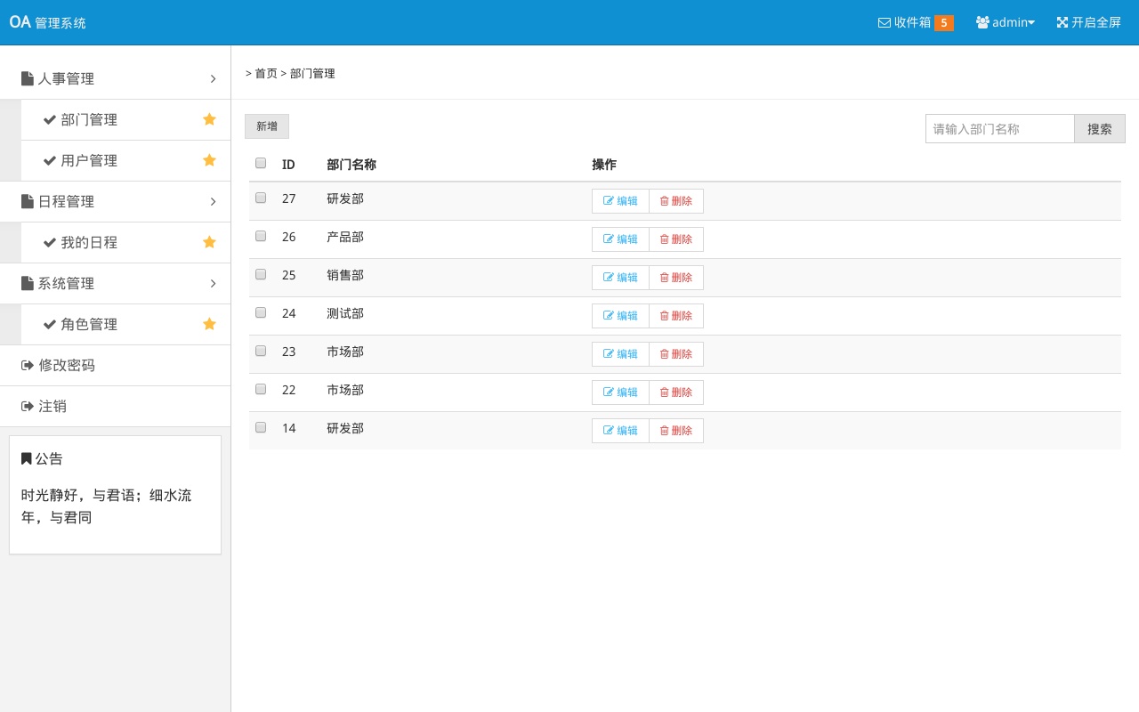Click the file icon beside 系统管理
The image size is (1139, 712).
pos(28,284)
